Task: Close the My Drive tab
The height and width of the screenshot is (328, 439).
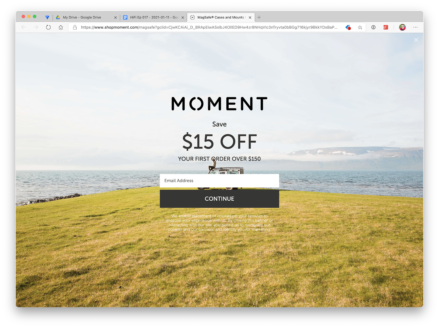Action: [116, 17]
